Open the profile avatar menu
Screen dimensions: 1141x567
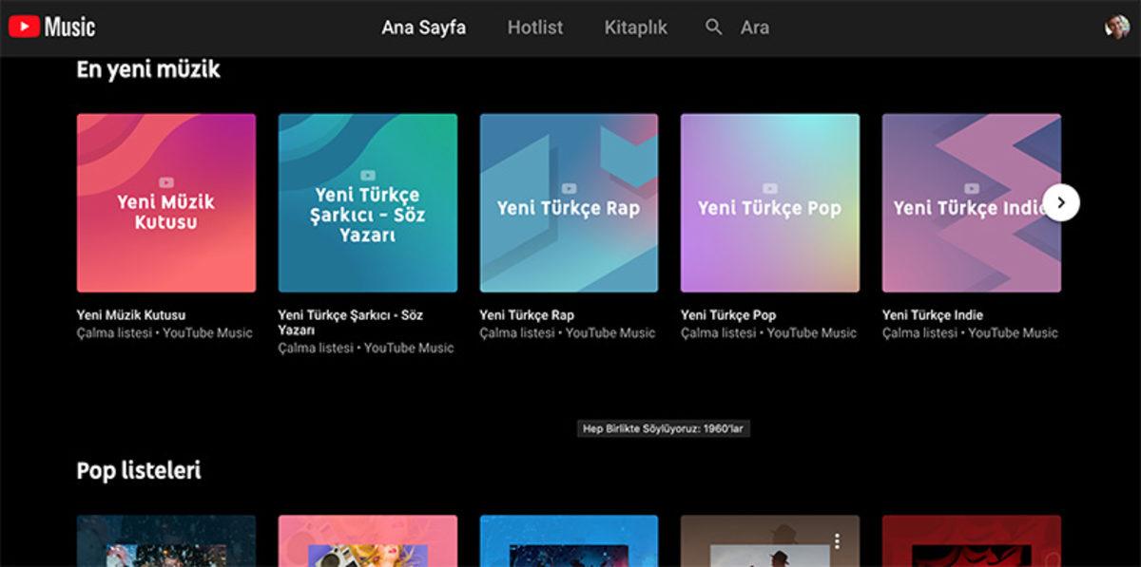tap(1119, 26)
